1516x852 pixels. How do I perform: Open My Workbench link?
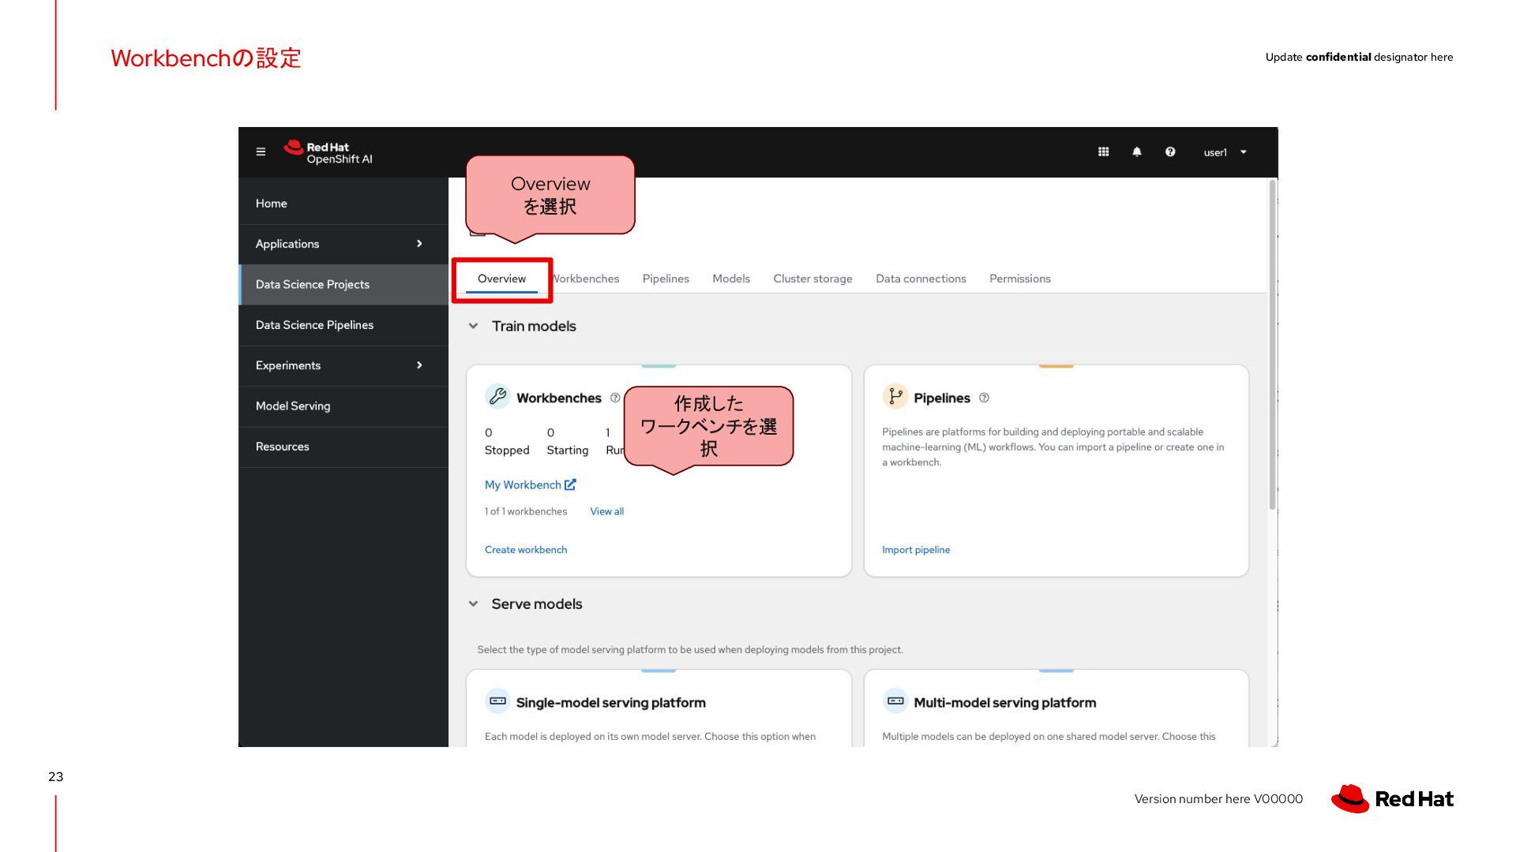523,484
